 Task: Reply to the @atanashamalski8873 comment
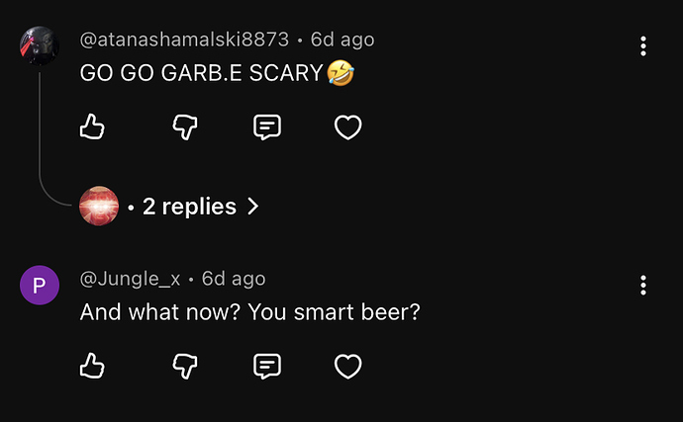(266, 127)
